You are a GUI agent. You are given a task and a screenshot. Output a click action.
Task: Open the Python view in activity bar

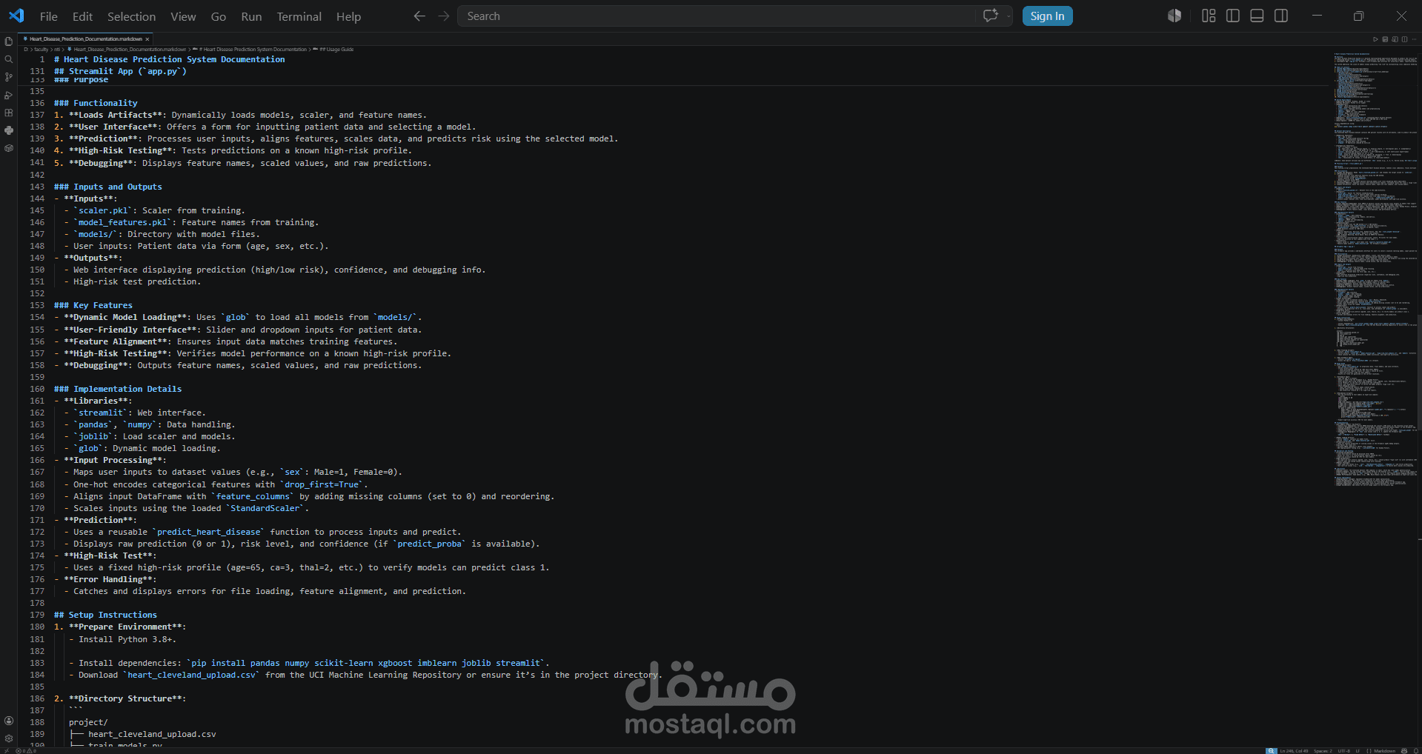[9, 130]
